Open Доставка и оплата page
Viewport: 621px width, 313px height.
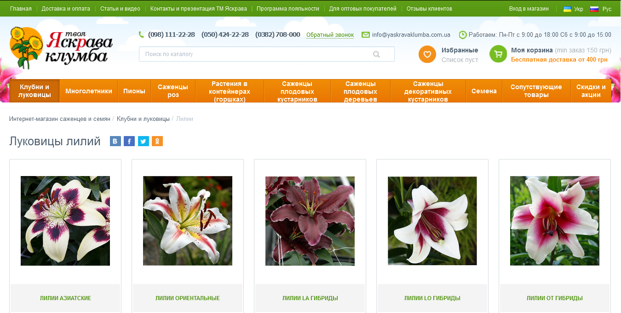pos(66,9)
